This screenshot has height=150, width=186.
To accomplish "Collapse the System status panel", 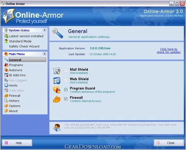I will (45, 30).
